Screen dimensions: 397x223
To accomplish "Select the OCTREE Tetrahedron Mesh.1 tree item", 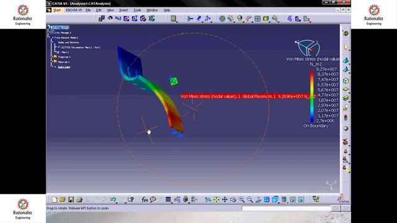I will pyautogui.click(x=81, y=47).
